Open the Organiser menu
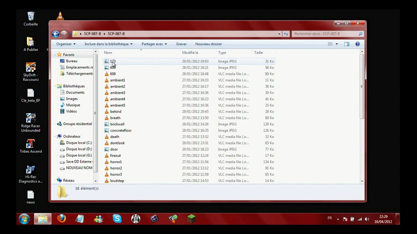The width and height of the screenshot is (417, 234). pos(66,44)
